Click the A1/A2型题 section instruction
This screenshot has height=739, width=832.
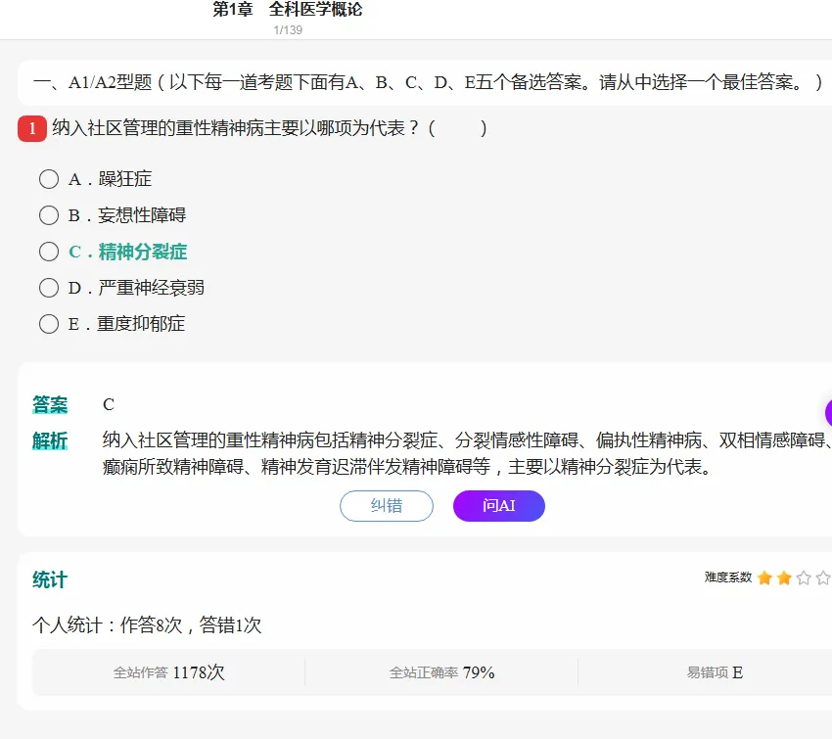click(427, 83)
